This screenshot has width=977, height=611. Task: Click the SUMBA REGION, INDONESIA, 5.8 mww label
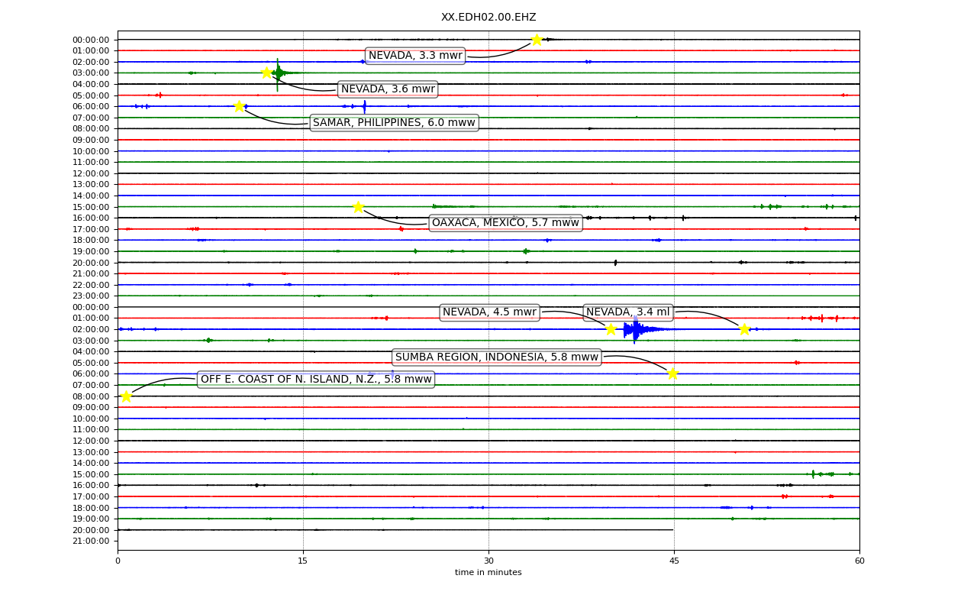(x=497, y=357)
